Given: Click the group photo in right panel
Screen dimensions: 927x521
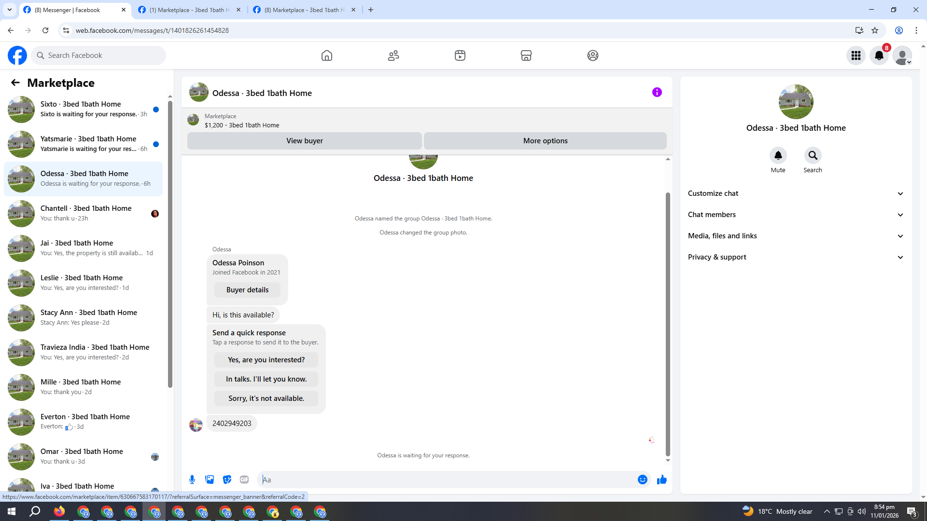Looking at the screenshot, I should [x=796, y=102].
